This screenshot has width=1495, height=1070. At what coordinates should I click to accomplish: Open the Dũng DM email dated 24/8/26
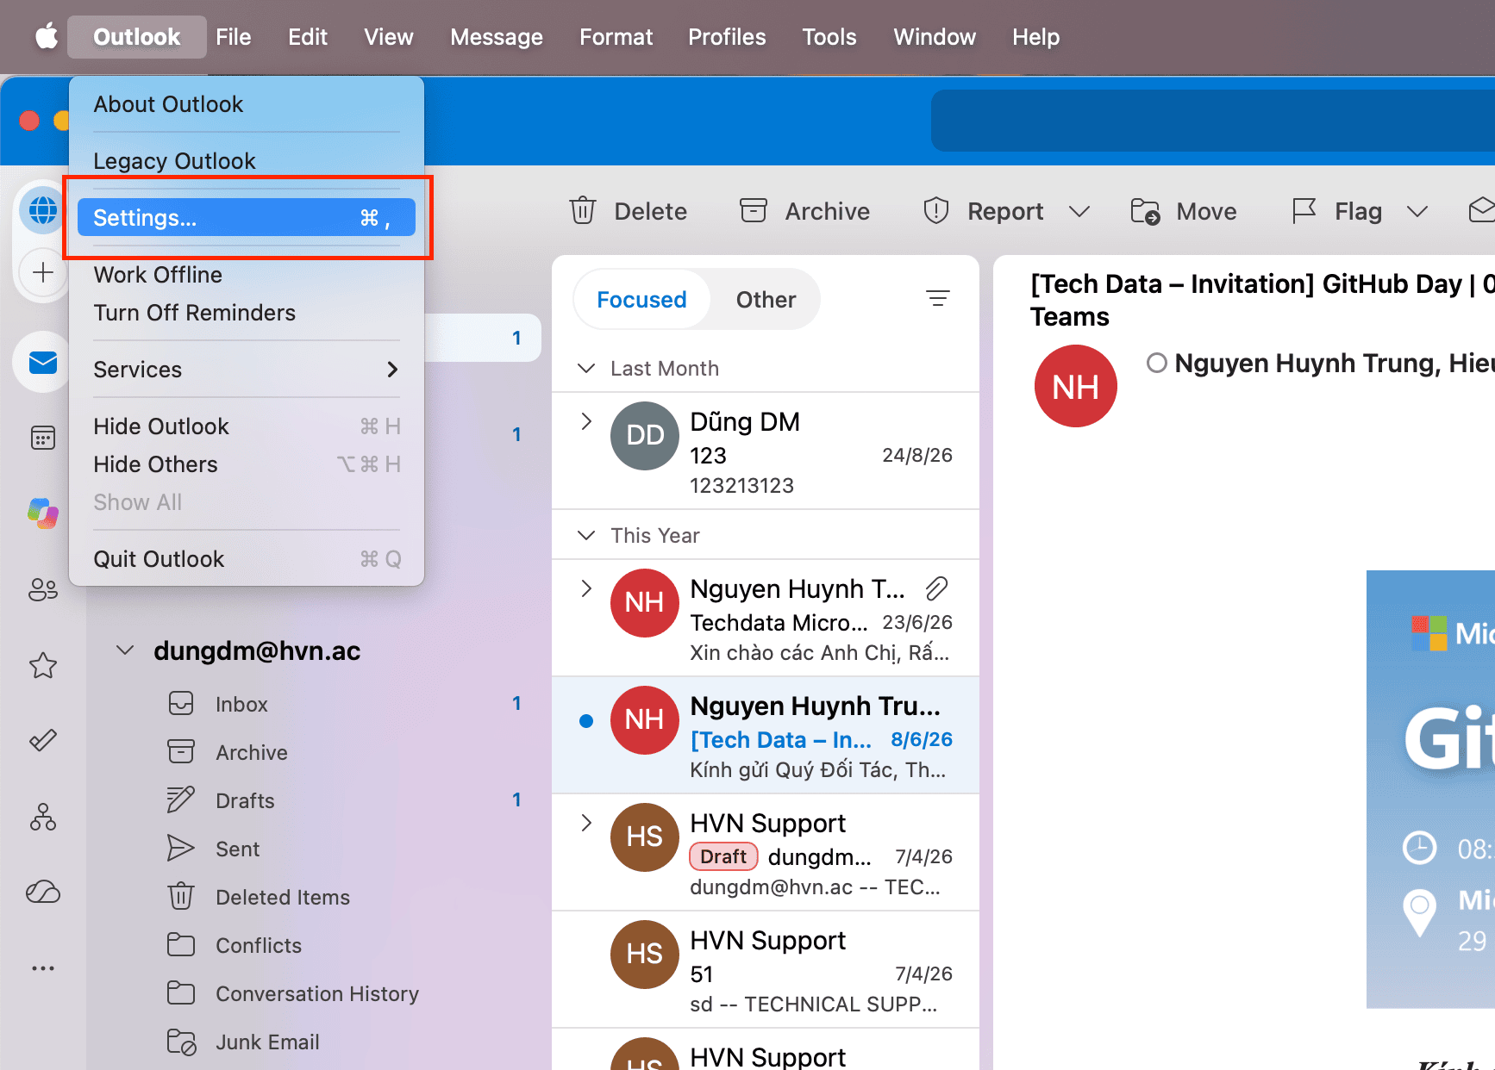click(766, 451)
